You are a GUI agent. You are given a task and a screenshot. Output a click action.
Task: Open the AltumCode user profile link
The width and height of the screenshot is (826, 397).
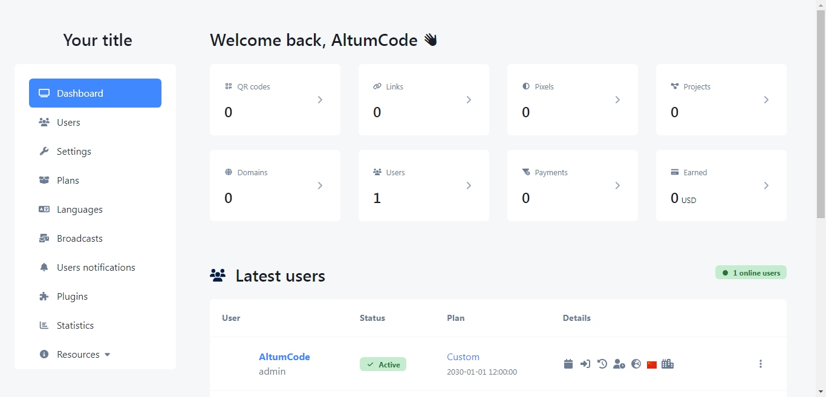(x=284, y=357)
